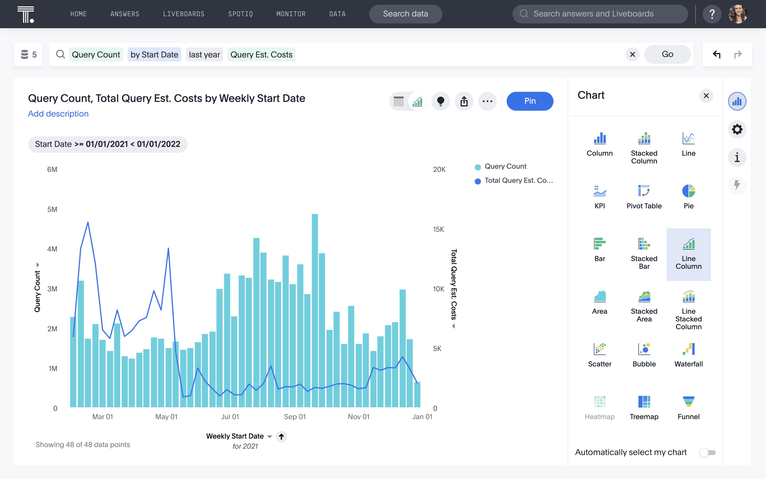The height and width of the screenshot is (479, 766).
Task: Open the info sidebar icon
Action: click(737, 158)
